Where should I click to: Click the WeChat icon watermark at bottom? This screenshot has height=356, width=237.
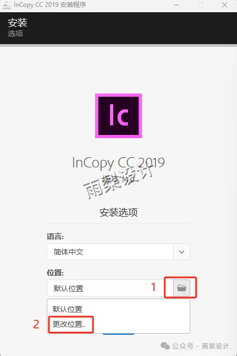[x=165, y=346]
